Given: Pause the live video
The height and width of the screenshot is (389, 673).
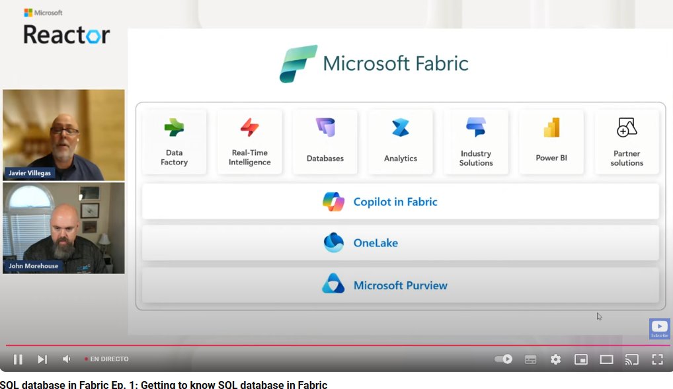Looking at the screenshot, I should coord(18,359).
